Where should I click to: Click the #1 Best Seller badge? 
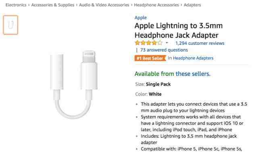tap(150, 58)
